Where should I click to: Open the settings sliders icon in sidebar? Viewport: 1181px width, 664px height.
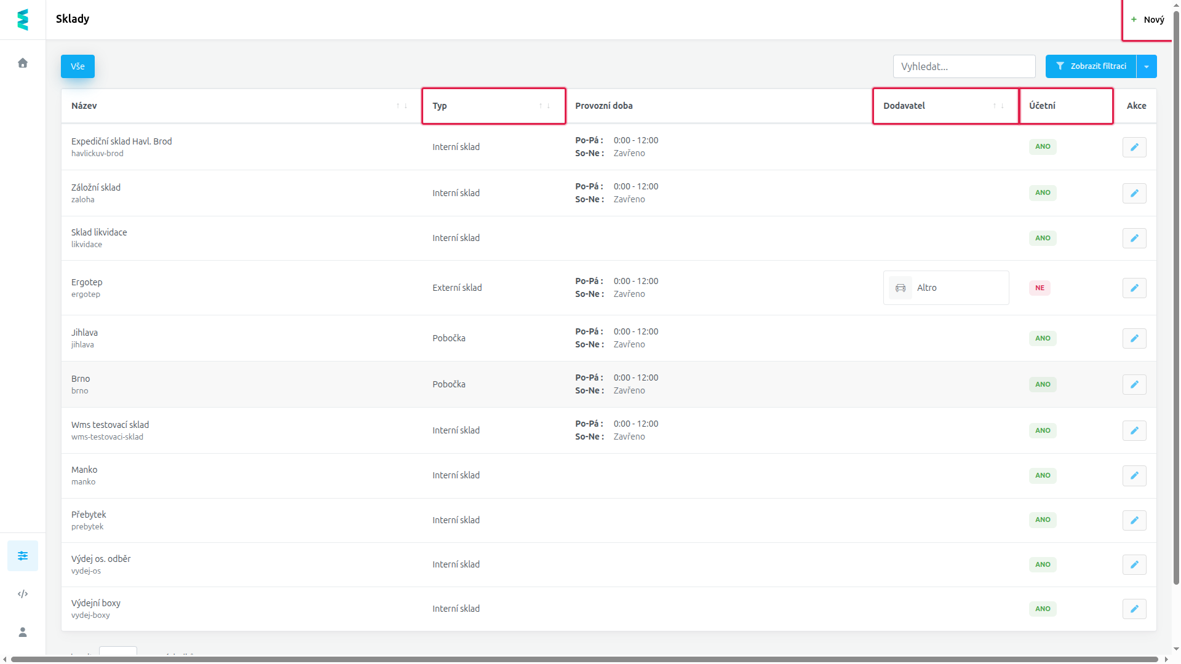[x=23, y=556]
